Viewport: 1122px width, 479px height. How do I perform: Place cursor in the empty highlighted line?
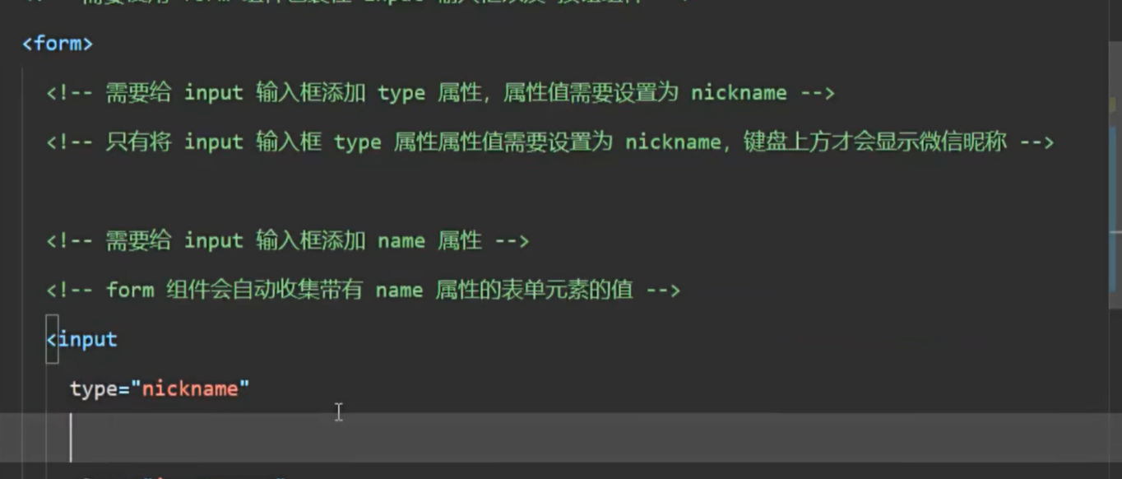point(329,438)
